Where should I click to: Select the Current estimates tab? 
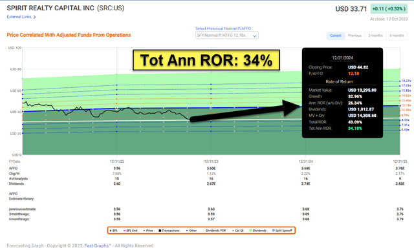pyautogui.click(x=335, y=36)
